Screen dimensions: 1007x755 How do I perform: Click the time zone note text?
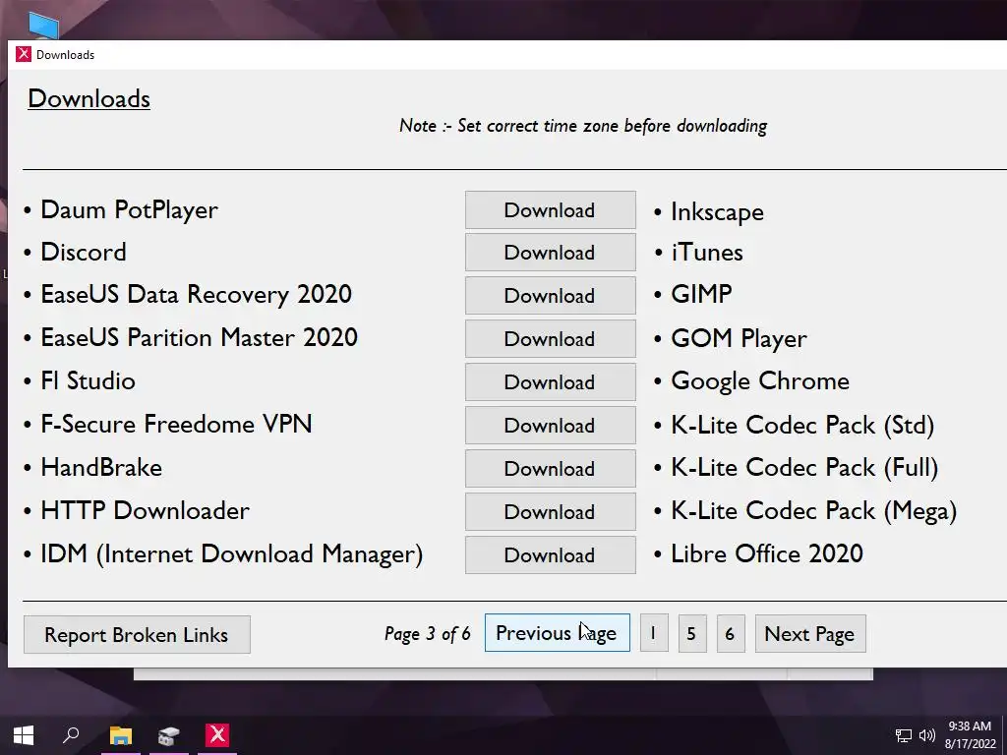tap(583, 126)
